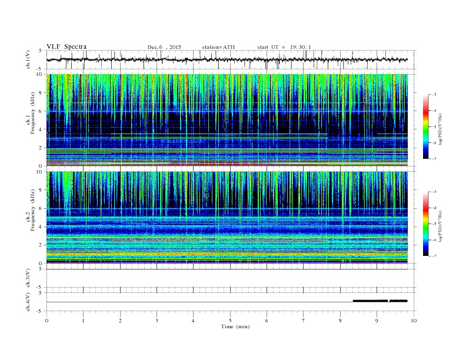The width and height of the screenshot is (466, 360).
Task: Select the ch.1 "Frequency (kHz)" axis label
Action: click(33, 113)
